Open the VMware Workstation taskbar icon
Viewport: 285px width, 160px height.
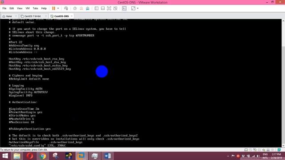pyautogui.click(x=81, y=156)
